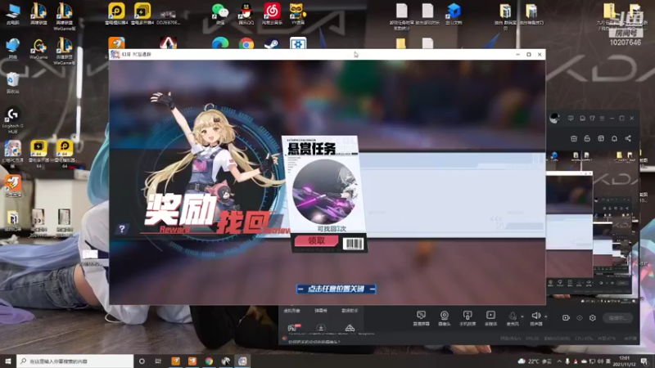Viewport: 655px width, 368px height.
Task: Click the 点击任意位置关闭 close banner
Action: click(337, 289)
